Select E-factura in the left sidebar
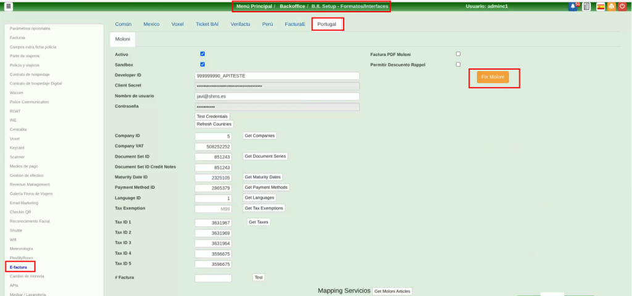Image resolution: width=632 pixels, height=296 pixels. click(20, 267)
